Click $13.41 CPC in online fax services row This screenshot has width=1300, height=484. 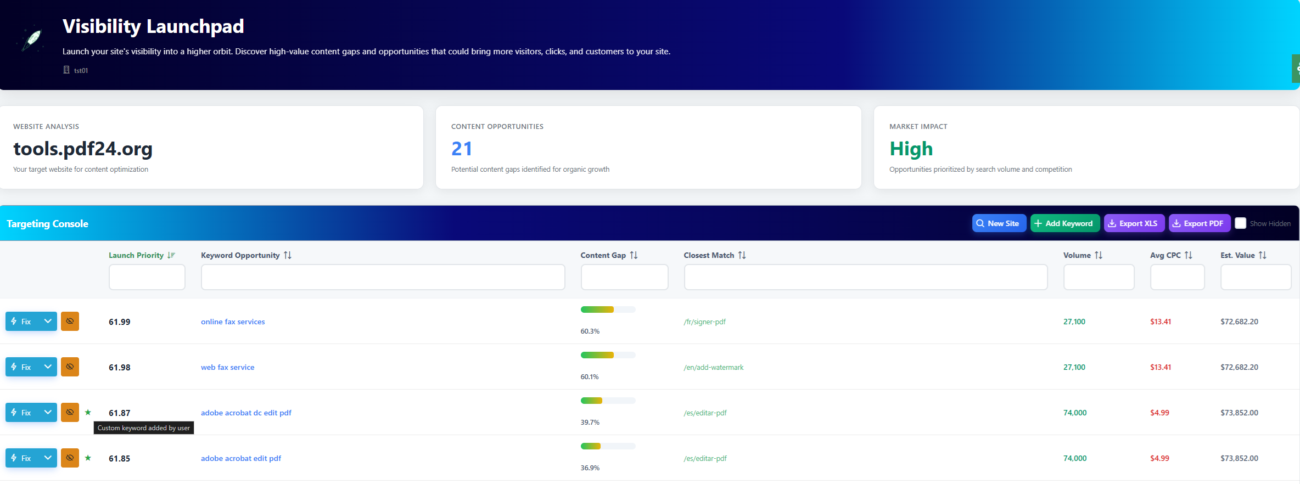(1161, 322)
